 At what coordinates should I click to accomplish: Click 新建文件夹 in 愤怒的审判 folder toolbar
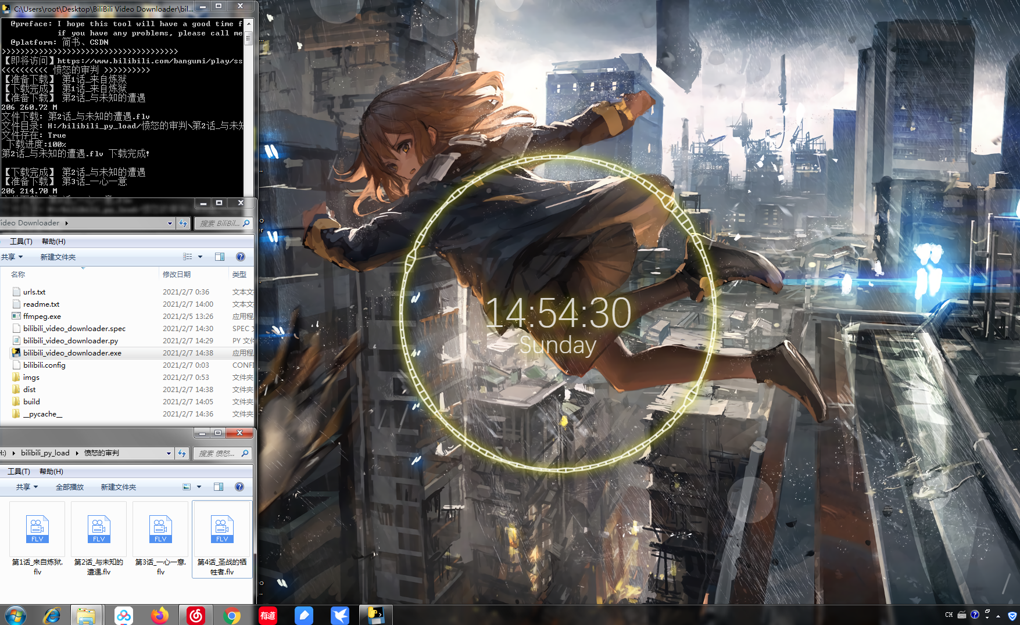tap(119, 487)
